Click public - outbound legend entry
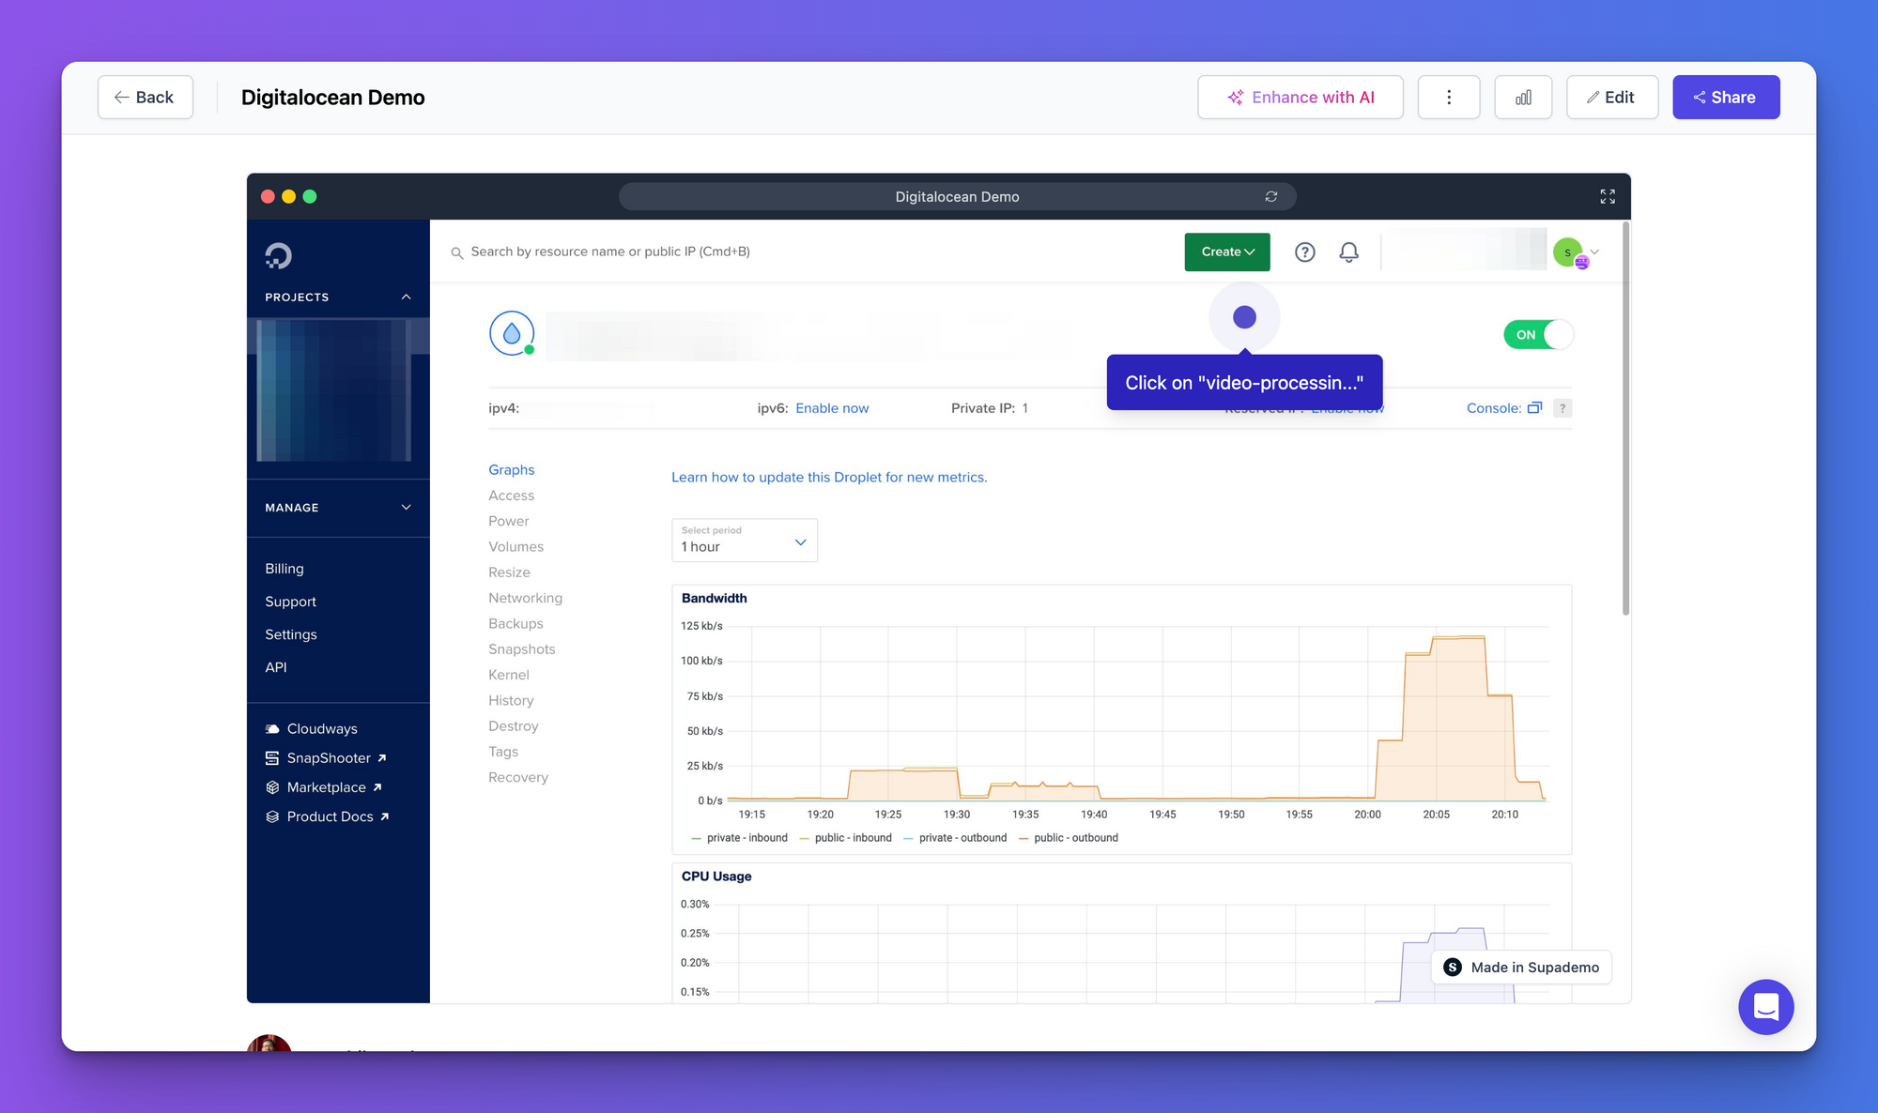This screenshot has height=1113, width=1878. 1069,838
